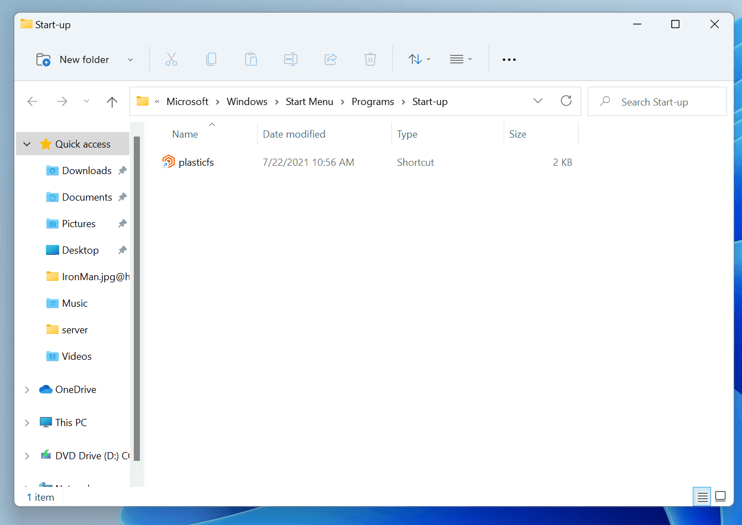Click the Desktop pin icon

pos(123,250)
